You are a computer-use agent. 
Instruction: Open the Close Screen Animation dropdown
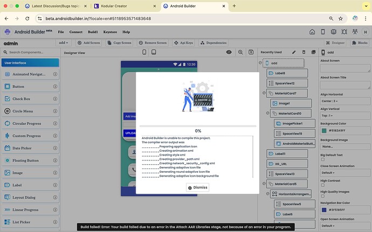(x=345, y=173)
